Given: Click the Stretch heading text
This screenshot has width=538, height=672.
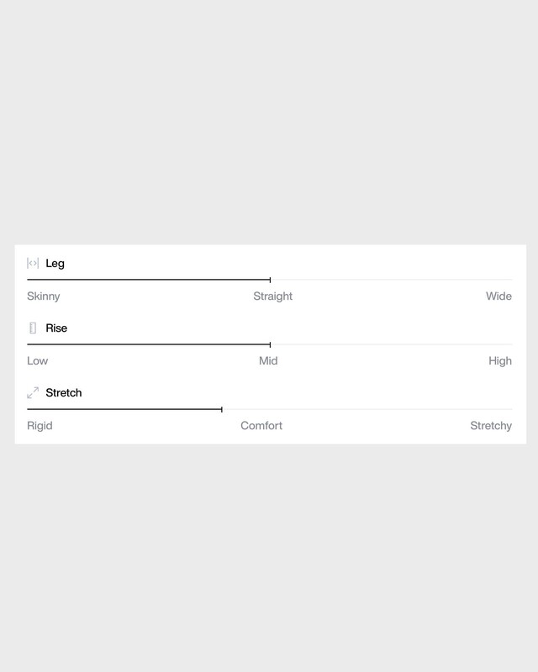Looking at the screenshot, I should coord(64,393).
